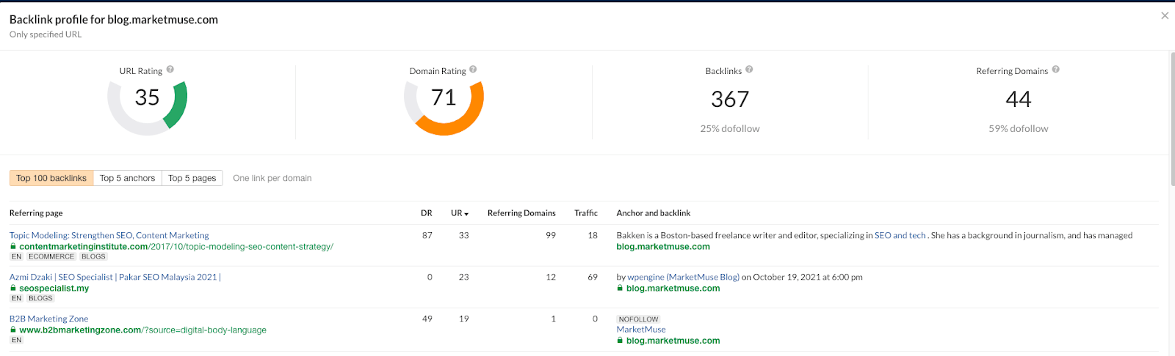1175x356 pixels.
Task: Sort by the DR column header
Action: (427, 213)
